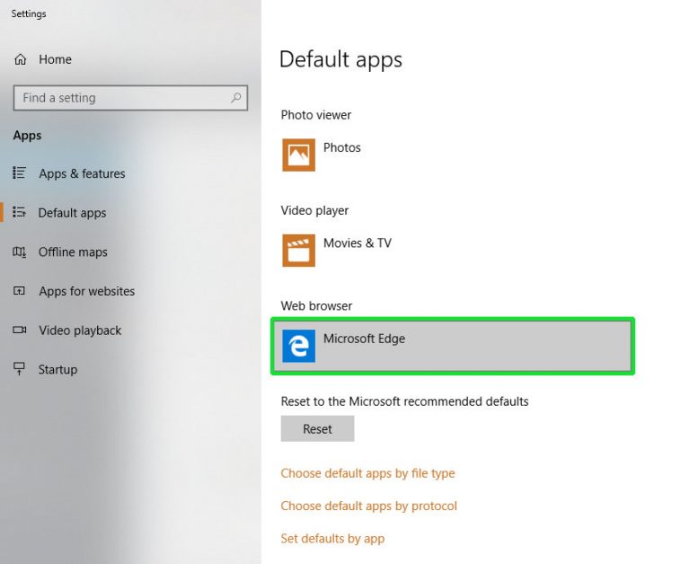690x564 pixels.
Task: Click the Apps section header
Action: click(27, 136)
